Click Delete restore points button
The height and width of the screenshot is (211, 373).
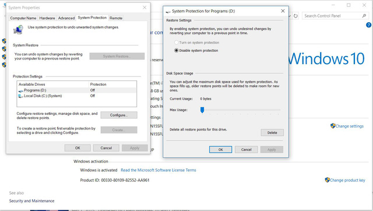click(272, 133)
